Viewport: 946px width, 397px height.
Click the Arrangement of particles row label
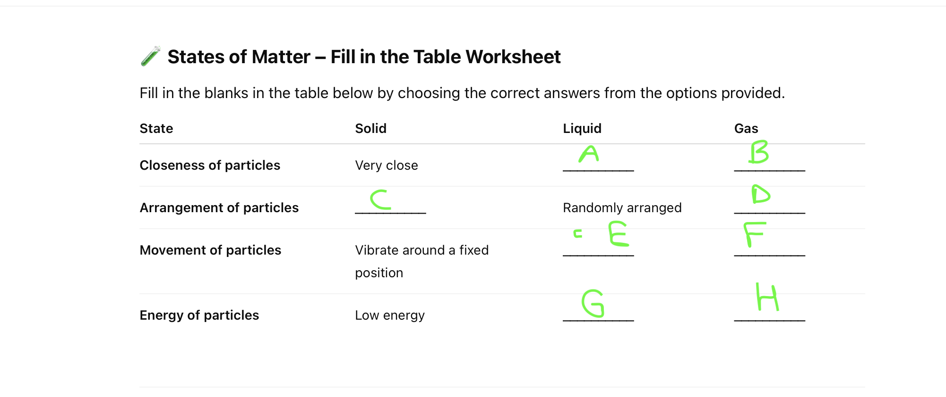[x=219, y=207]
